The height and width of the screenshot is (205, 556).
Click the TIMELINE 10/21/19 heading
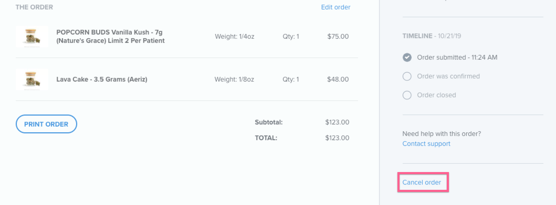432,36
